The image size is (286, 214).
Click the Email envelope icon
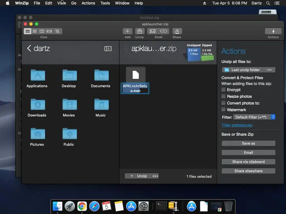[x=153, y=31]
